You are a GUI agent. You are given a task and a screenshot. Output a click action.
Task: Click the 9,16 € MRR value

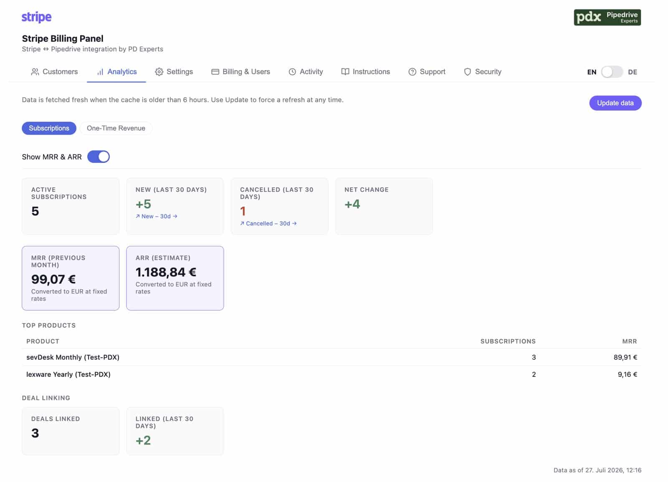pyautogui.click(x=627, y=374)
